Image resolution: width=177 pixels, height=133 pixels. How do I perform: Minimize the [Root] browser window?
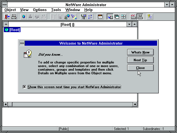(x=129, y=24)
